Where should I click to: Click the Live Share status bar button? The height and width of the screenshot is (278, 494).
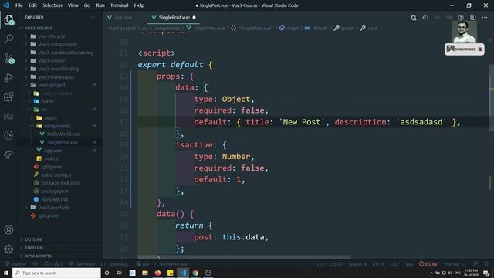coord(82,264)
